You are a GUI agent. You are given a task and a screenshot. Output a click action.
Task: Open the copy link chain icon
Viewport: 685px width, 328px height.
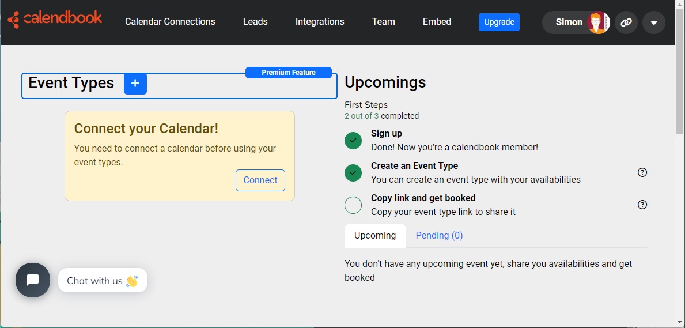click(x=626, y=22)
